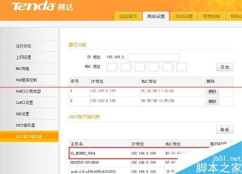Click the 静态分配 section heading

point(77,45)
